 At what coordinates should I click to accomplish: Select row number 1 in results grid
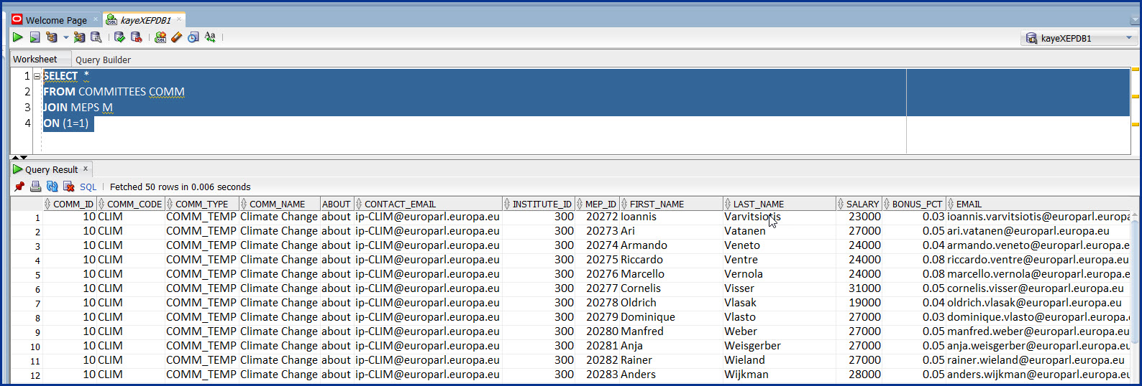point(27,217)
